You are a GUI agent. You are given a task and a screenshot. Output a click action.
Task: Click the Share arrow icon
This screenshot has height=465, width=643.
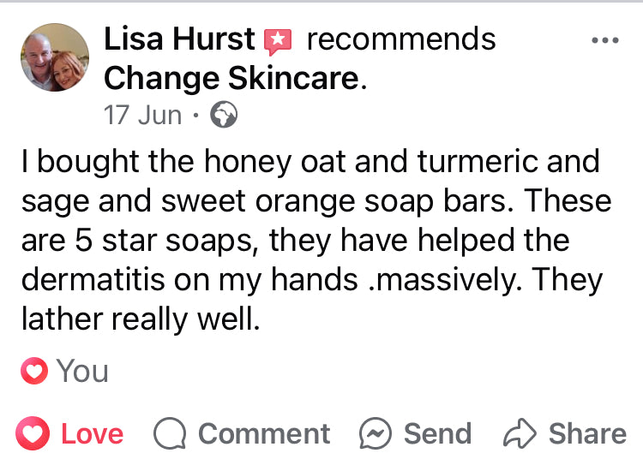click(x=520, y=433)
